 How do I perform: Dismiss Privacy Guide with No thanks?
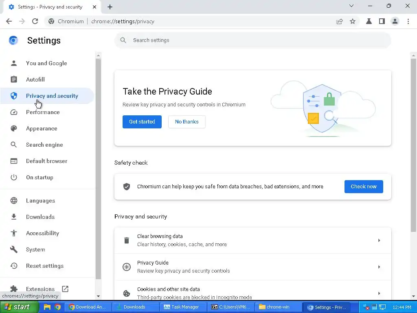[x=187, y=121]
